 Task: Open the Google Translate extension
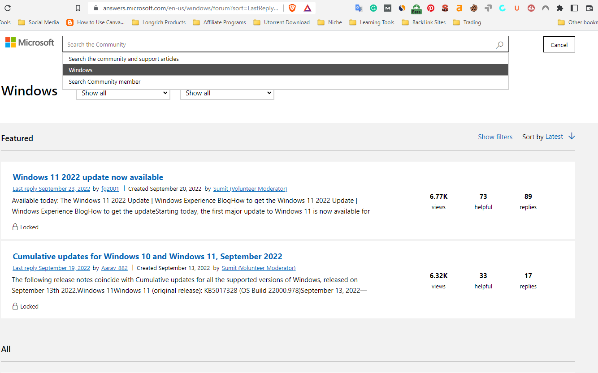click(359, 8)
